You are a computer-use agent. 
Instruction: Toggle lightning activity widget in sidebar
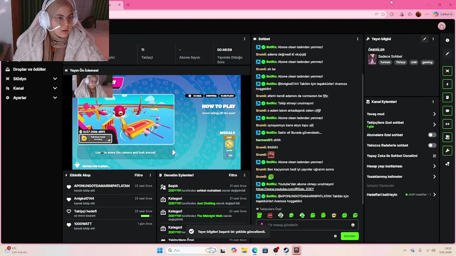click(x=447, y=84)
